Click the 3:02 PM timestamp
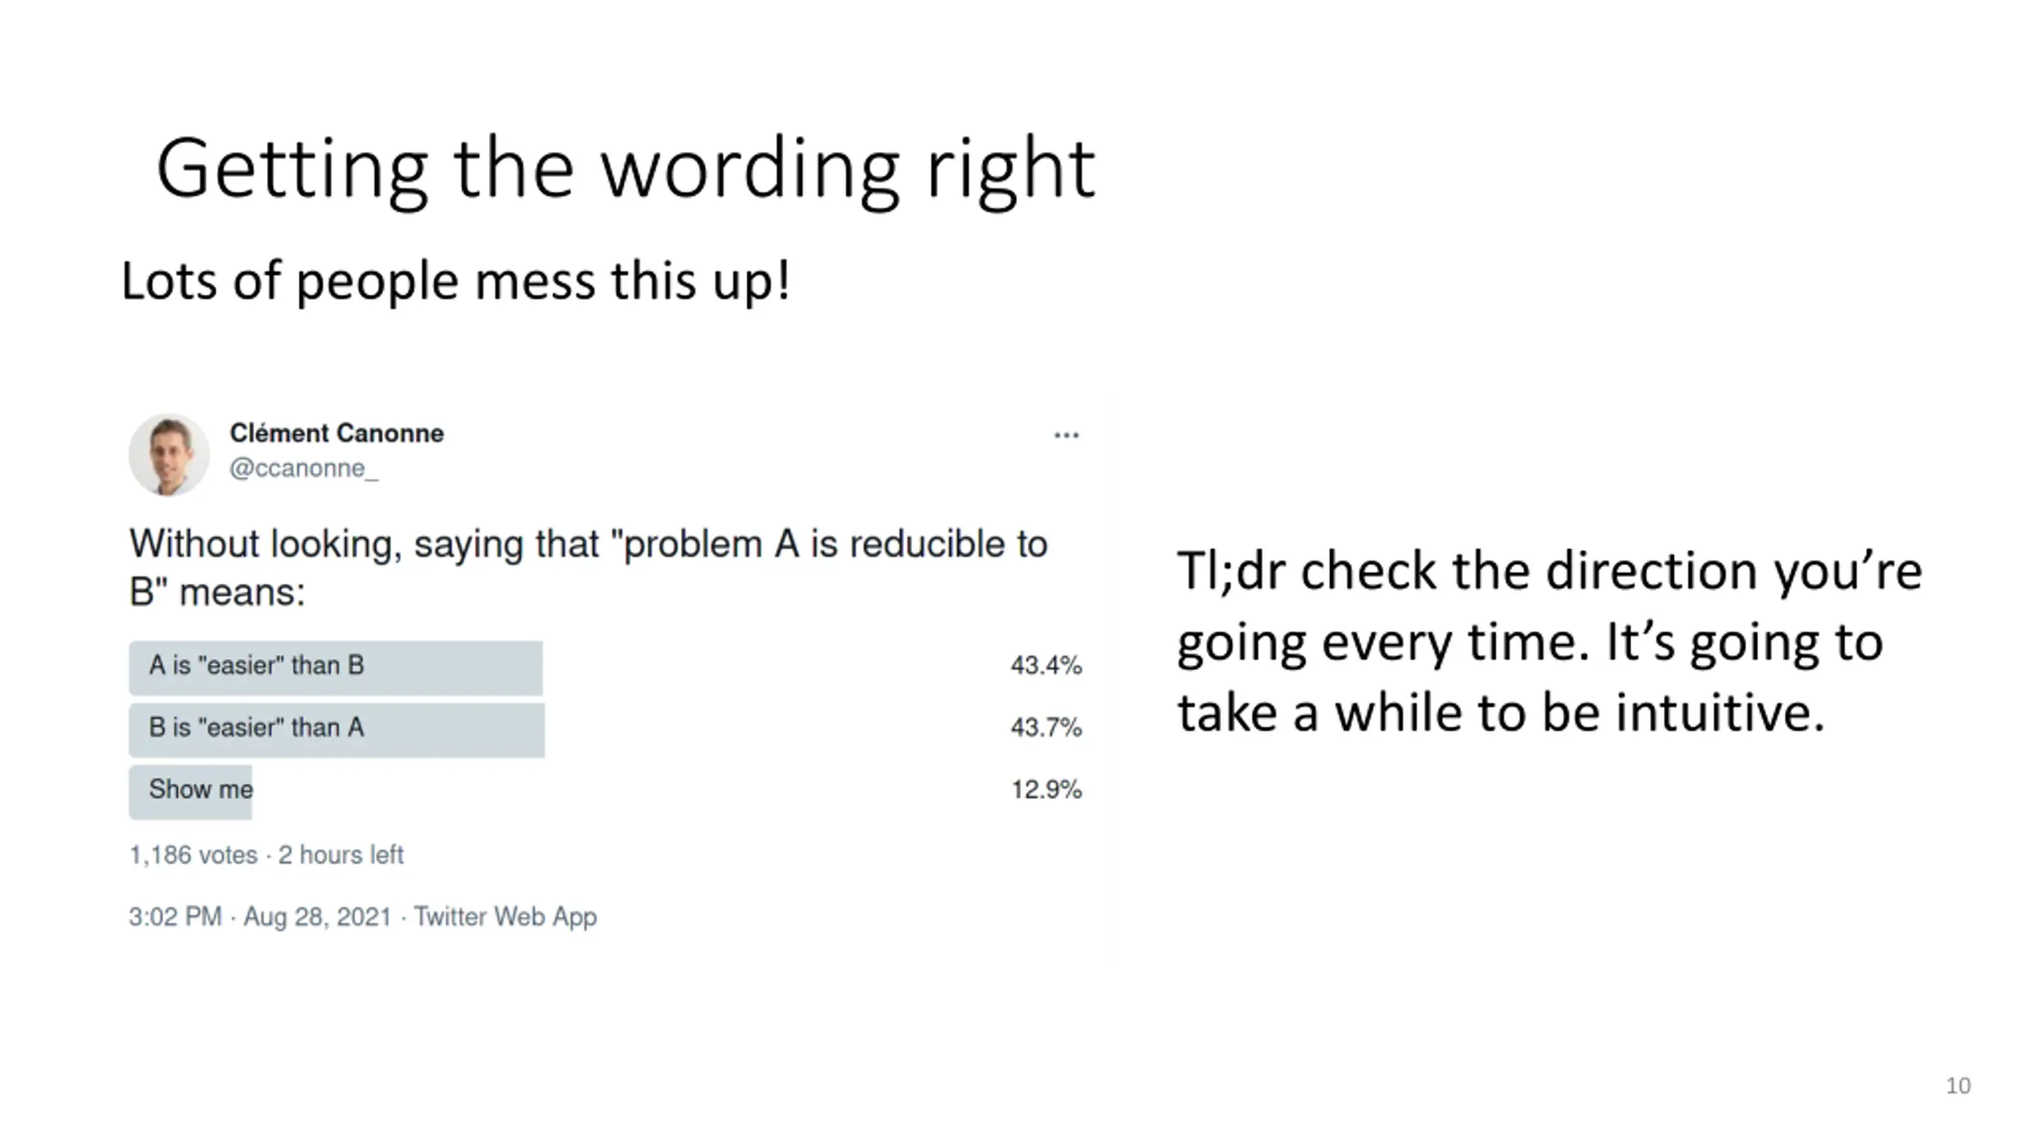The width and height of the screenshot is (2029, 1141). [x=175, y=917]
